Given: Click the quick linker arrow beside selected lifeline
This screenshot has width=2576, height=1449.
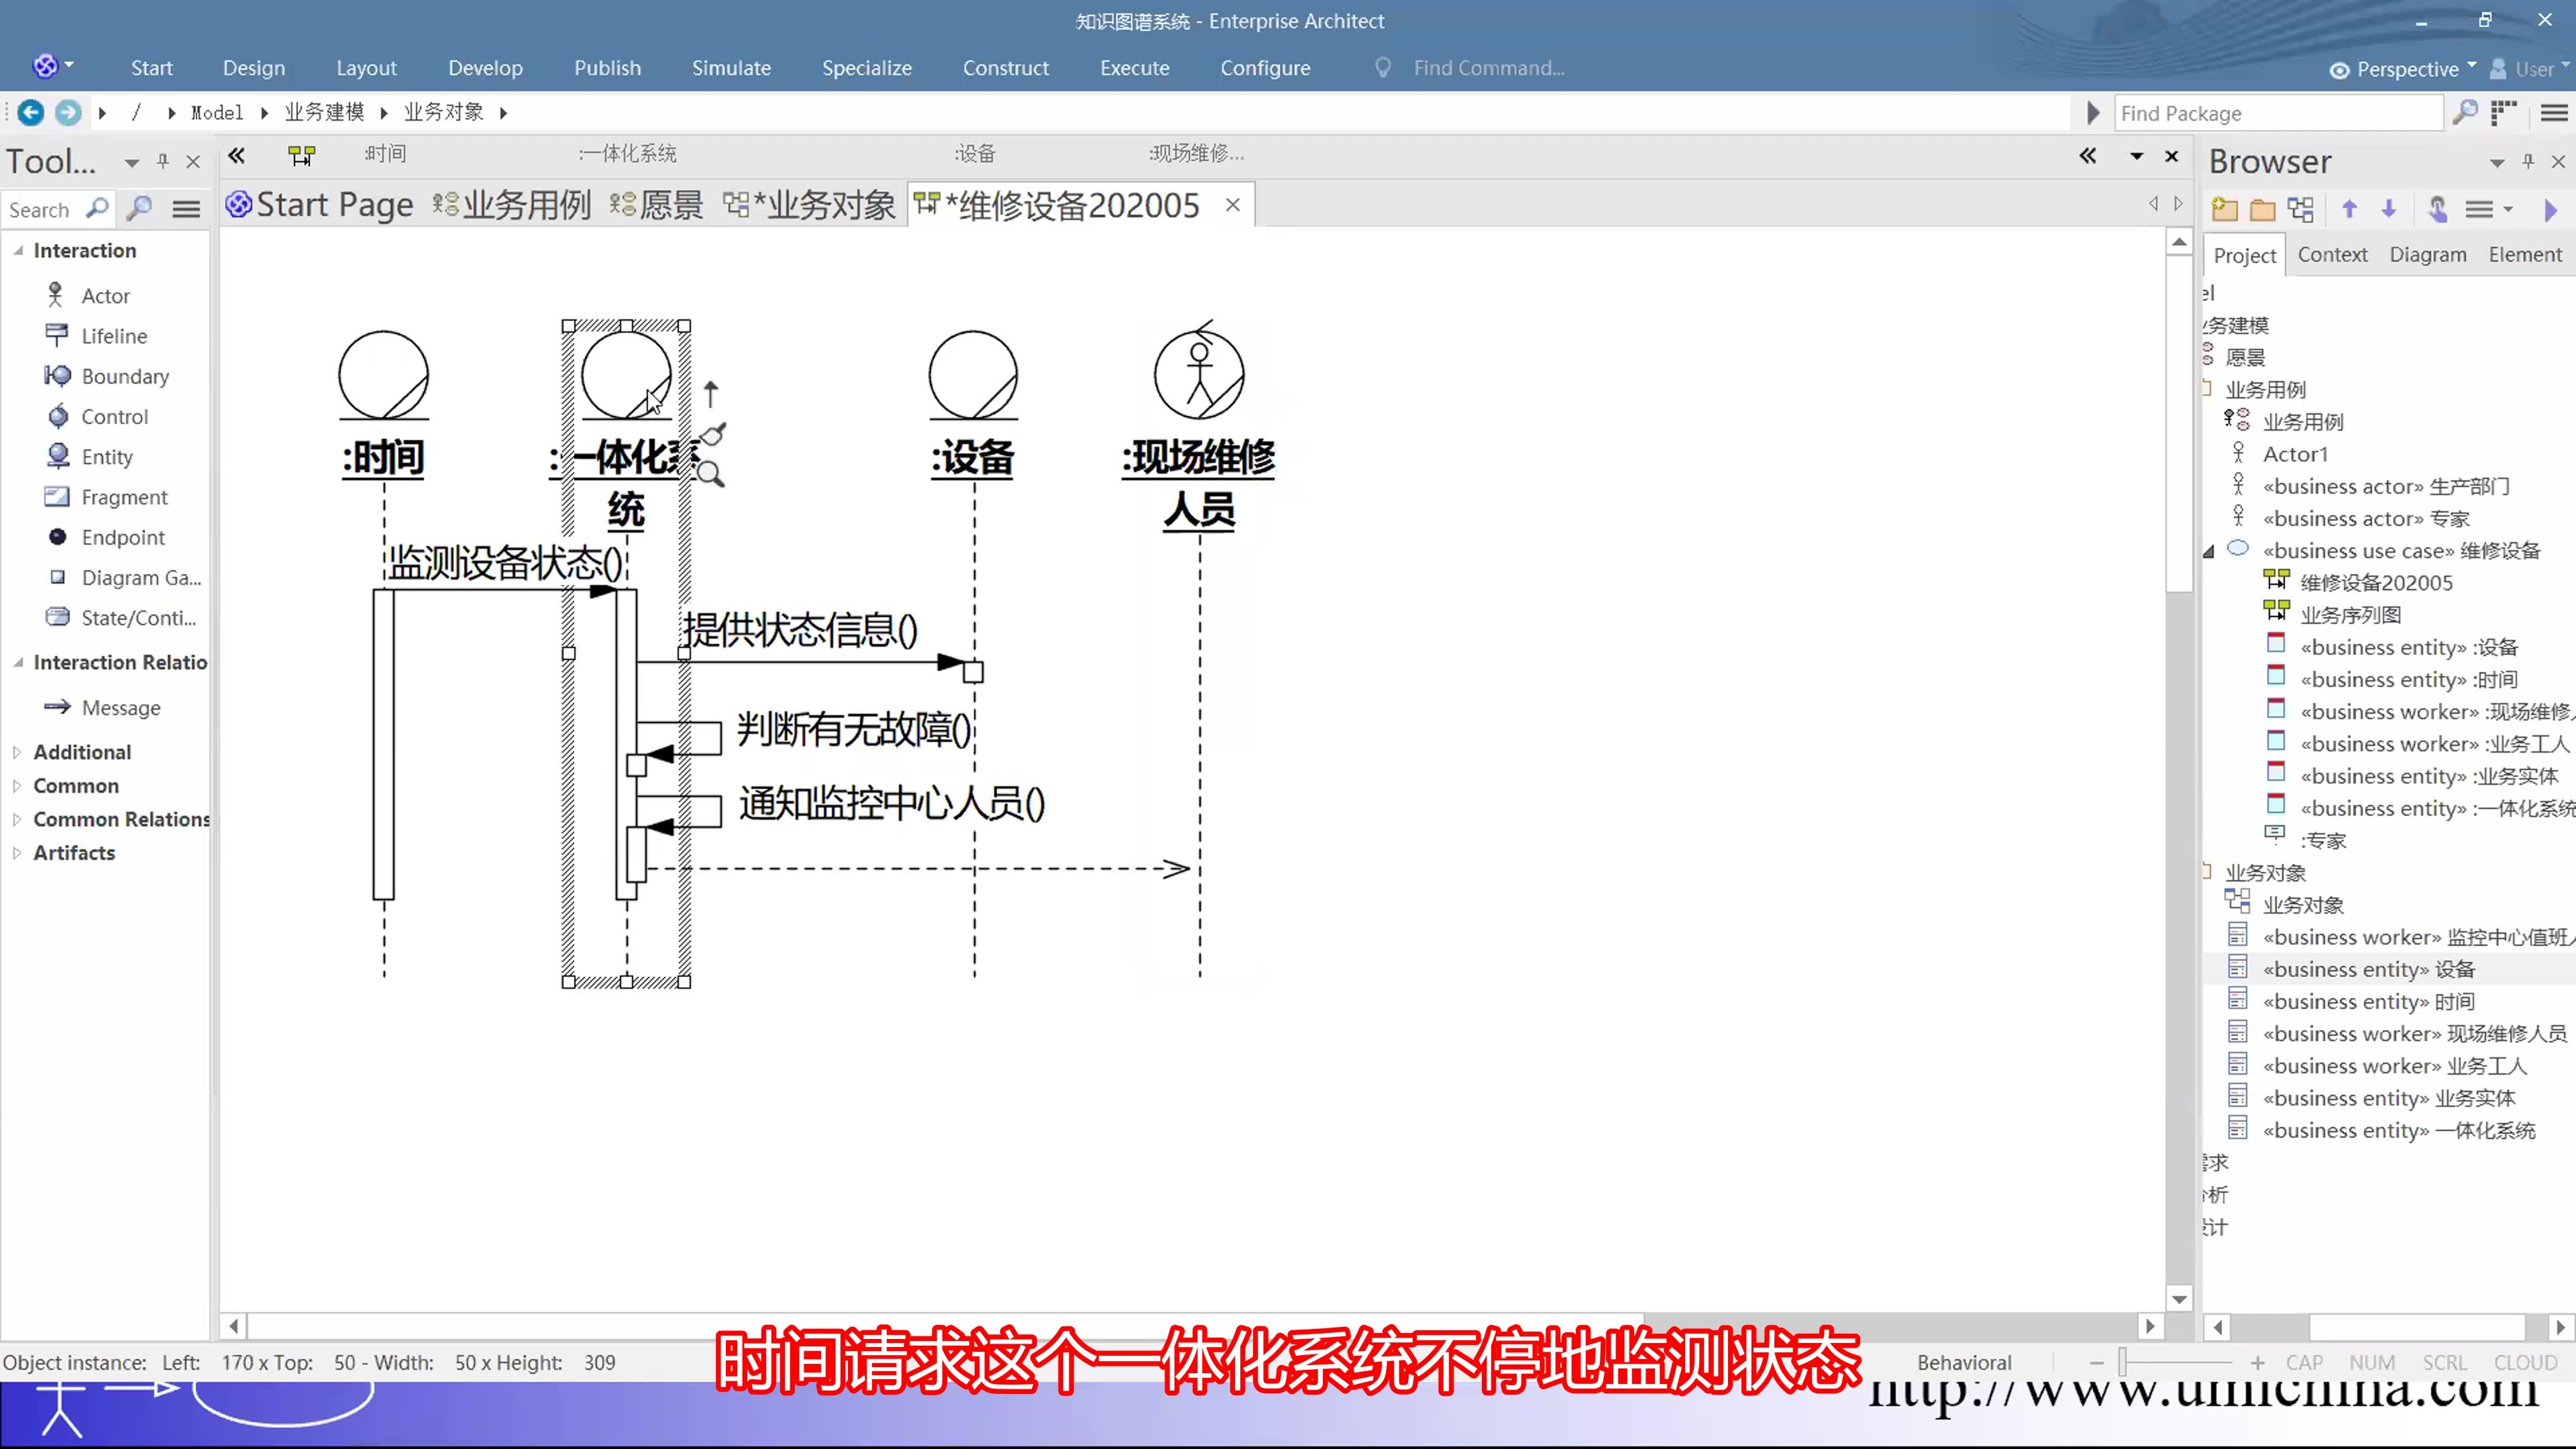Looking at the screenshot, I should pyautogui.click(x=710, y=393).
